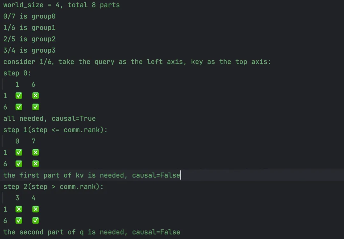This screenshot has width=344, height=239.
Task: Click step 0 check mark at row 6, column 6
Action: coord(35,107)
